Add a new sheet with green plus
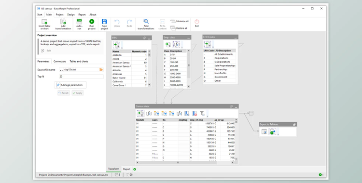The image size is (362, 183). pyautogui.click(x=135, y=169)
